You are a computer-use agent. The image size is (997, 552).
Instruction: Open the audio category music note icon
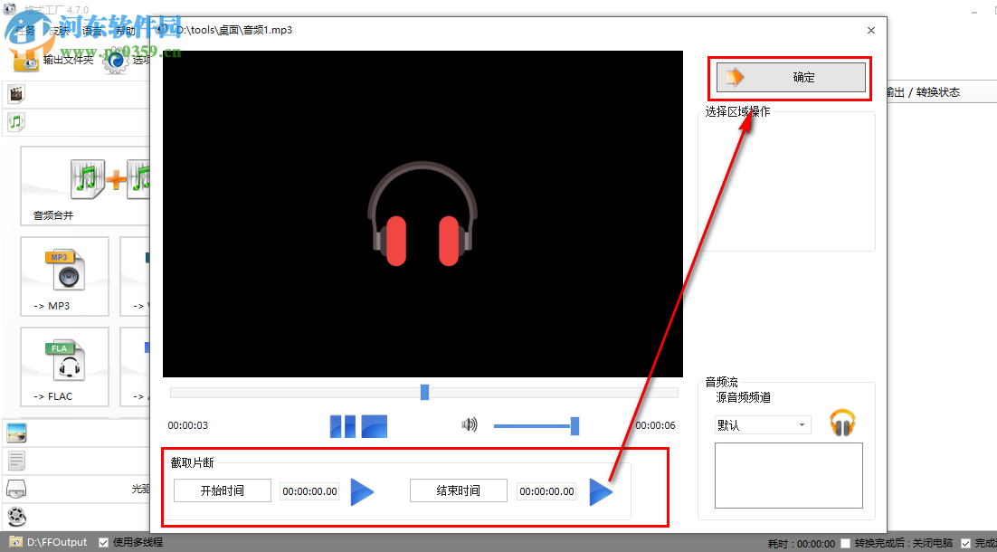pos(15,122)
